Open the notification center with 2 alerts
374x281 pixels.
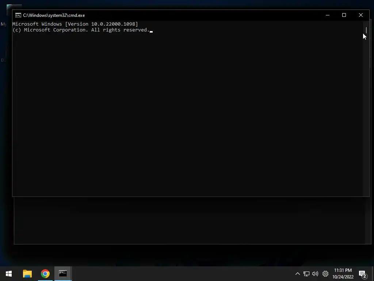pos(363,274)
